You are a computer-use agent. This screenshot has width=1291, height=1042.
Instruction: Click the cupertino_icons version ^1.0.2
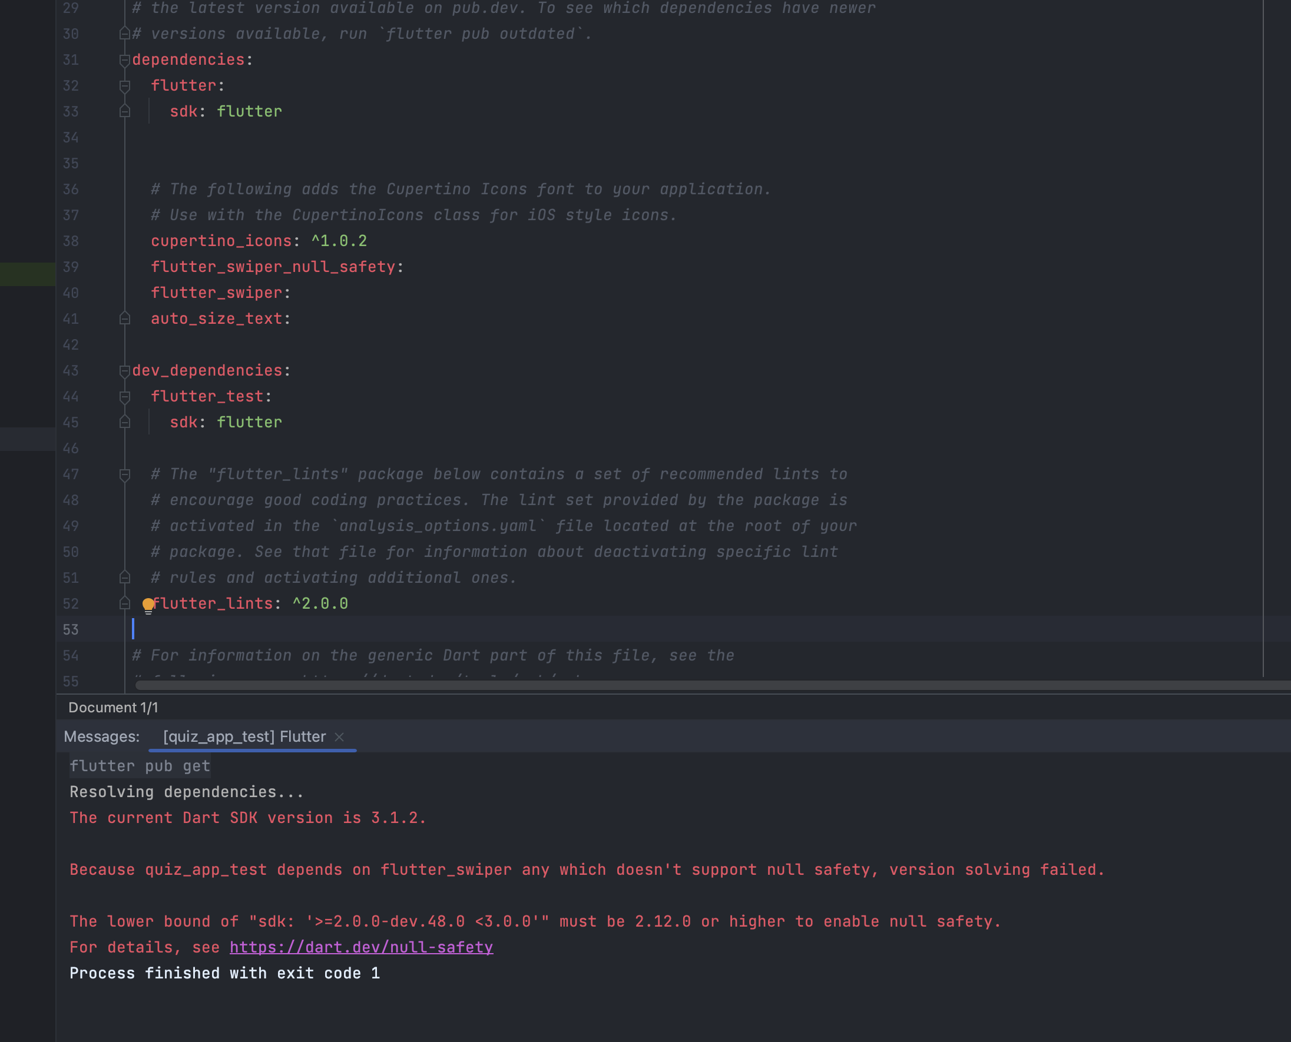[x=339, y=241]
